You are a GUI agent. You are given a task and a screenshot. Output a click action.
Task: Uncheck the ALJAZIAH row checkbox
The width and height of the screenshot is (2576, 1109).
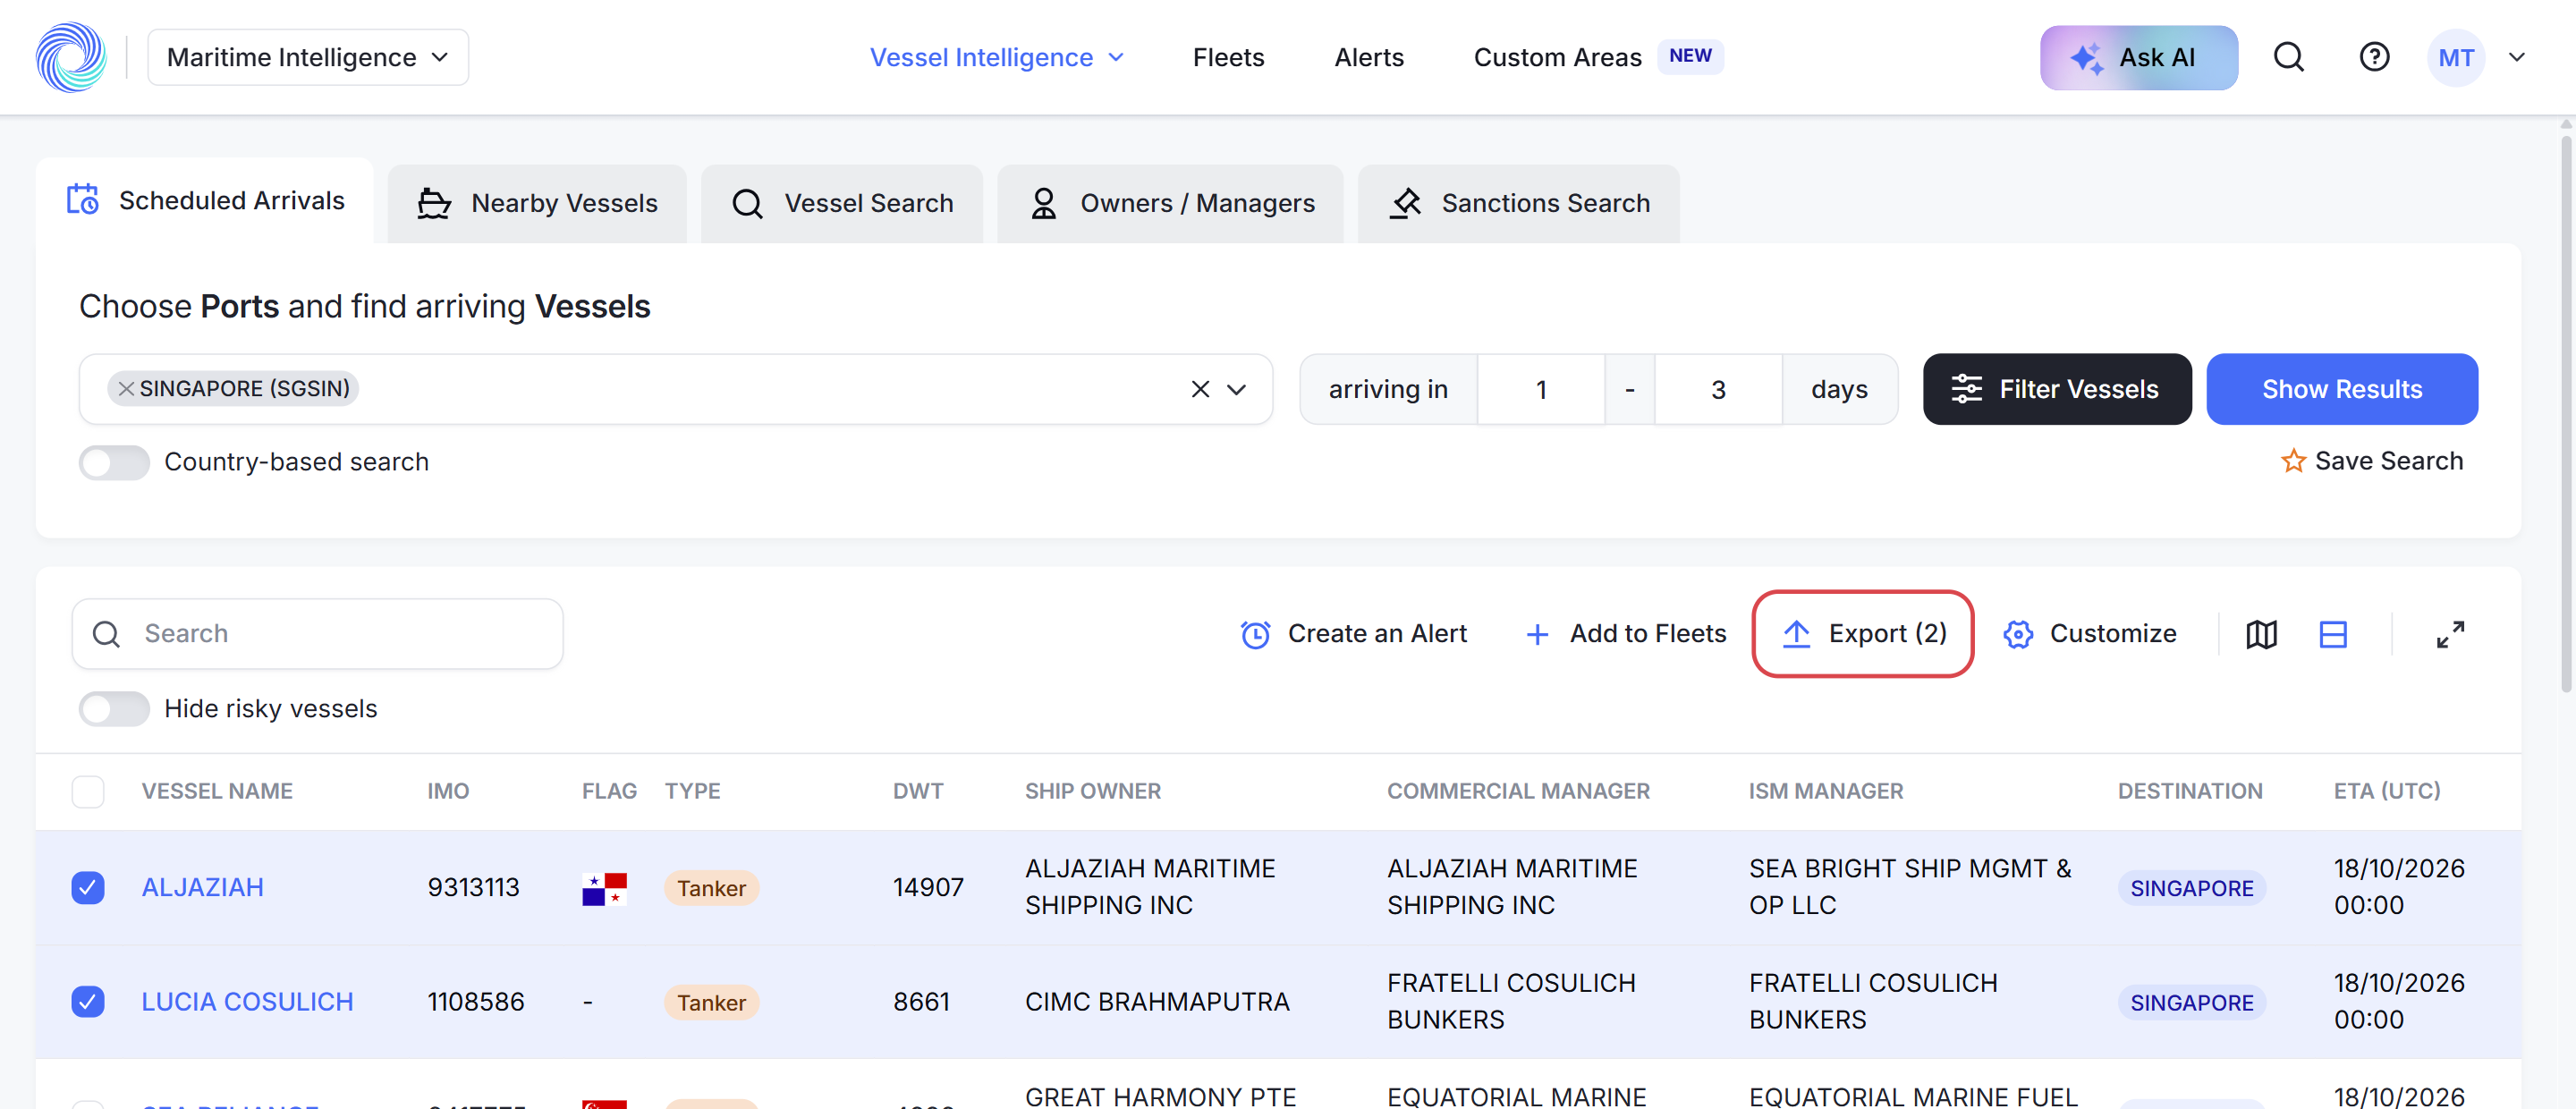[x=88, y=887]
